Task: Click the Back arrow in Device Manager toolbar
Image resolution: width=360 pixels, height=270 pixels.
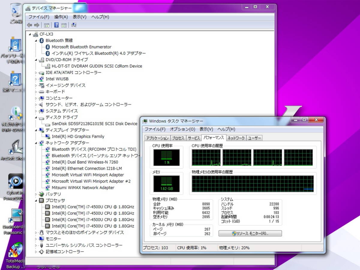Action: click(29, 25)
